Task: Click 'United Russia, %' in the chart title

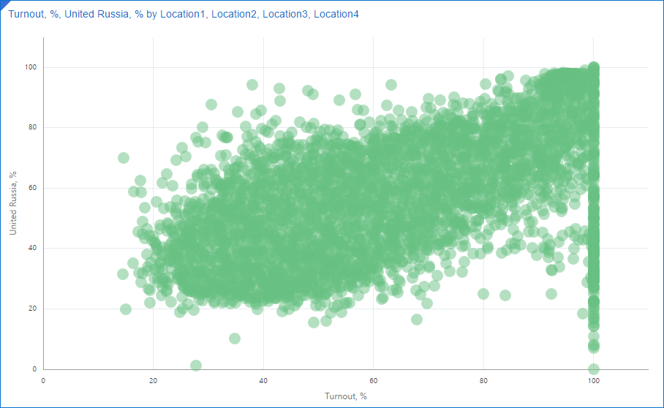Action: coord(104,14)
